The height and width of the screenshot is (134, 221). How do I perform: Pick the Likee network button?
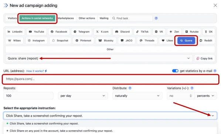pyautogui.click(x=167, y=41)
